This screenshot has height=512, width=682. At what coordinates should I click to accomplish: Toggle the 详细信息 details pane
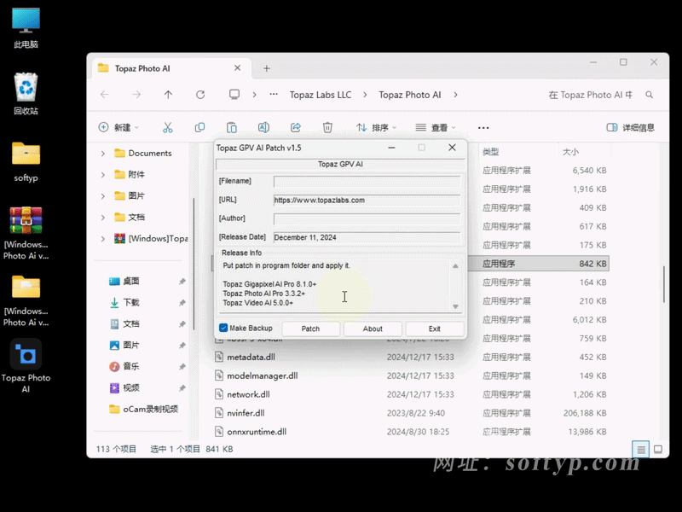pos(630,127)
